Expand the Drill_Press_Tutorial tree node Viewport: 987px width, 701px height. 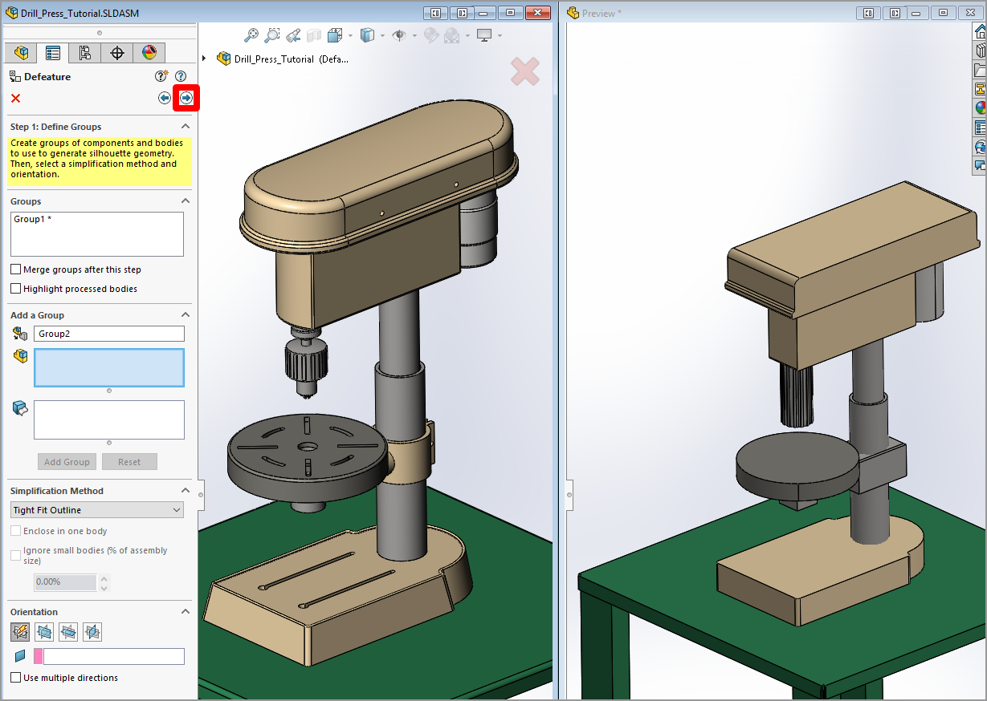pyautogui.click(x=204, y=59)
